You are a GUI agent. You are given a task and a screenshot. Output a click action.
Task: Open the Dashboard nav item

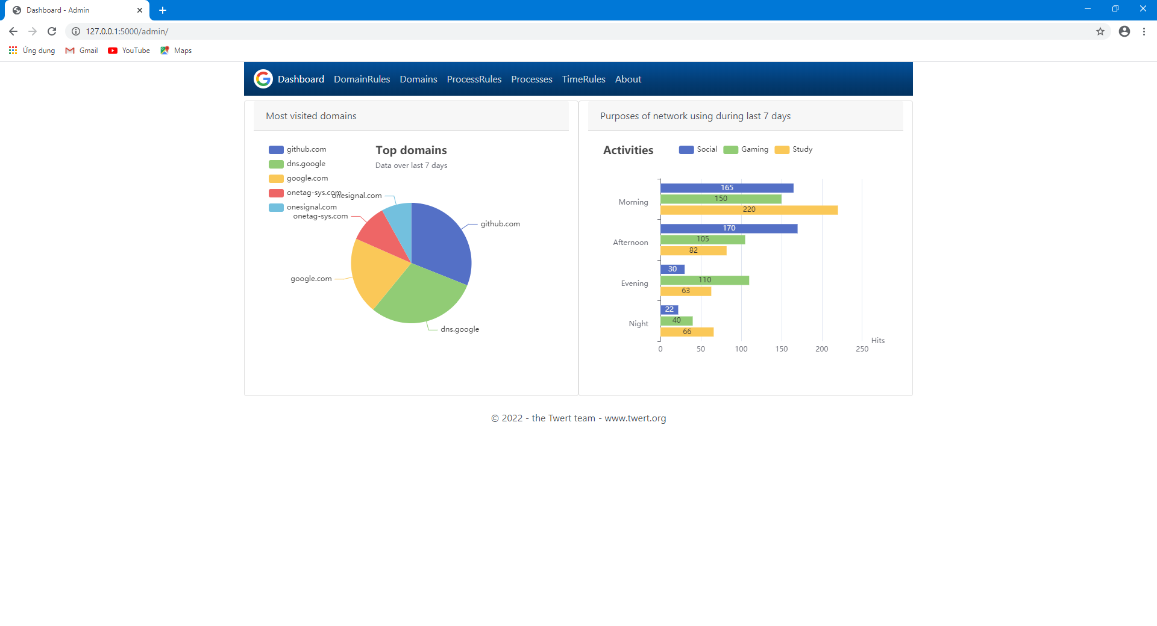tap(301, 79)
